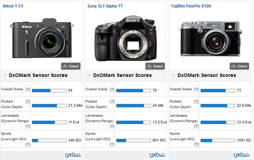This screenshot has height=160, width=254.
Task: Open Sports help [?] for Fujifilm
Action: [x=196, y=144]
